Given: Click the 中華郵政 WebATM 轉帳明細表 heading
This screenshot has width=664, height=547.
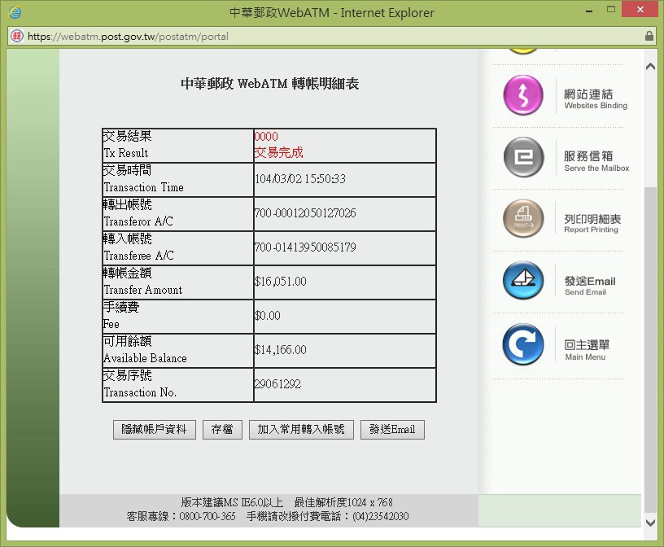Looking at the screenshot, I should (x=270, y=84).
